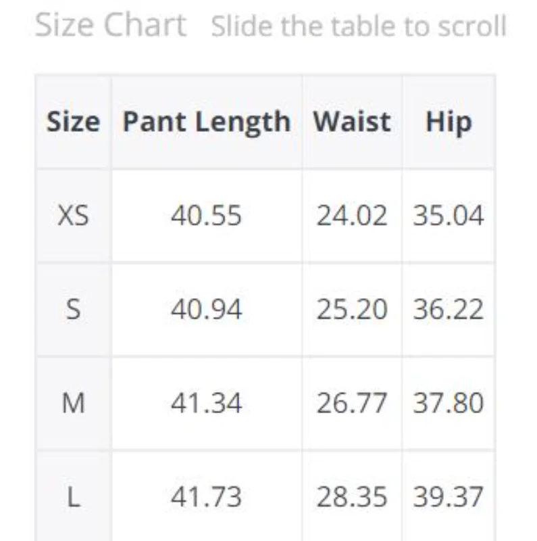Pick the 35.04 hip measurement cell
The image size is (537, 541).
pos(449,216)
